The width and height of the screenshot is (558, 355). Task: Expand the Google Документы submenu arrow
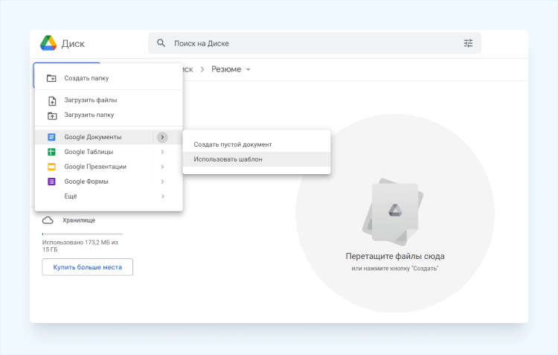coord(162,137)
